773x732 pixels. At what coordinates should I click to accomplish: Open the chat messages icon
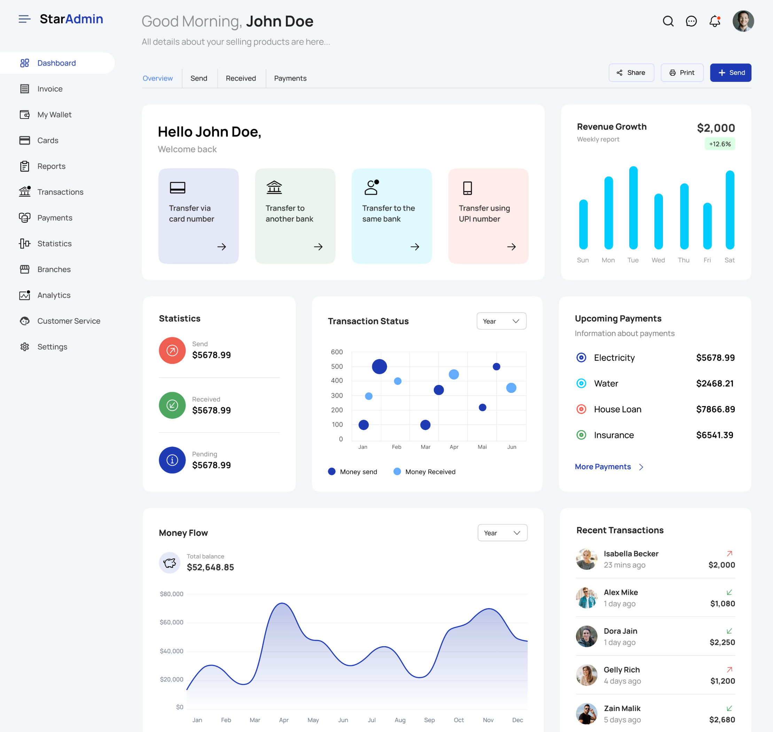691,21
